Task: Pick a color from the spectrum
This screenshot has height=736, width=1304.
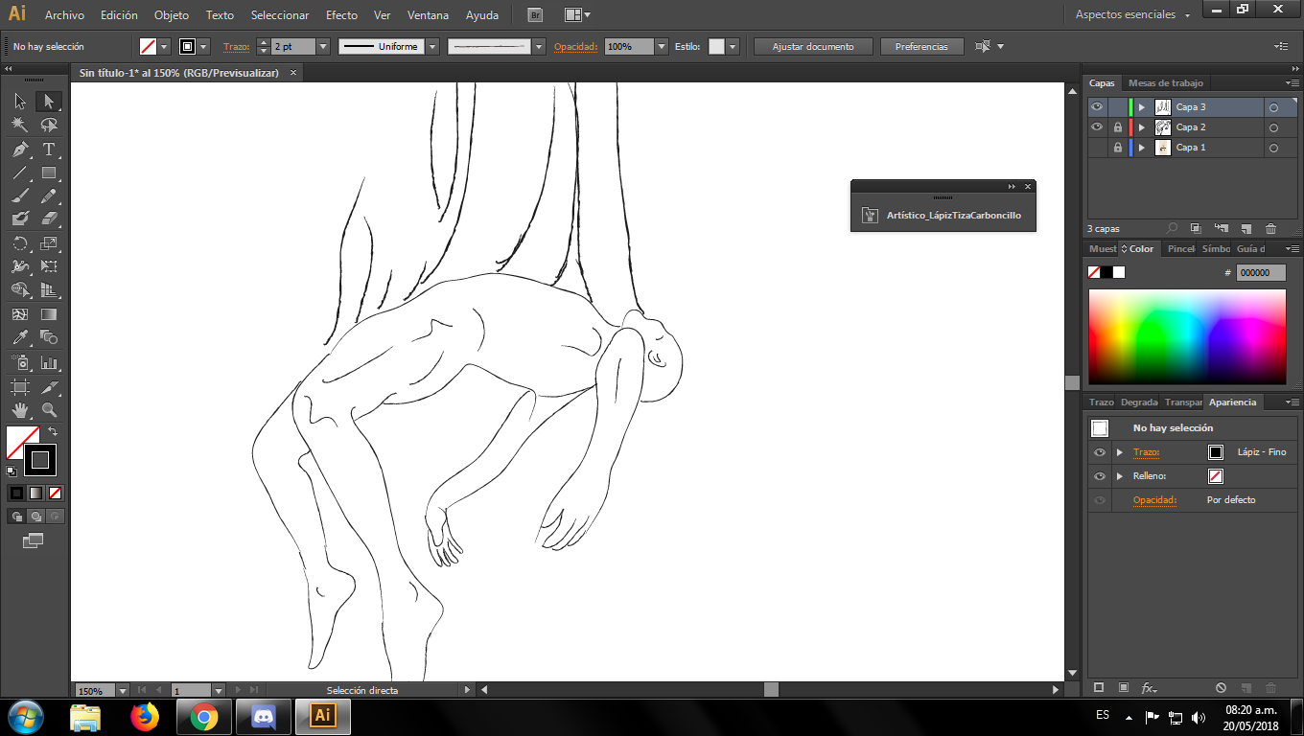Action: point(1186,335)
